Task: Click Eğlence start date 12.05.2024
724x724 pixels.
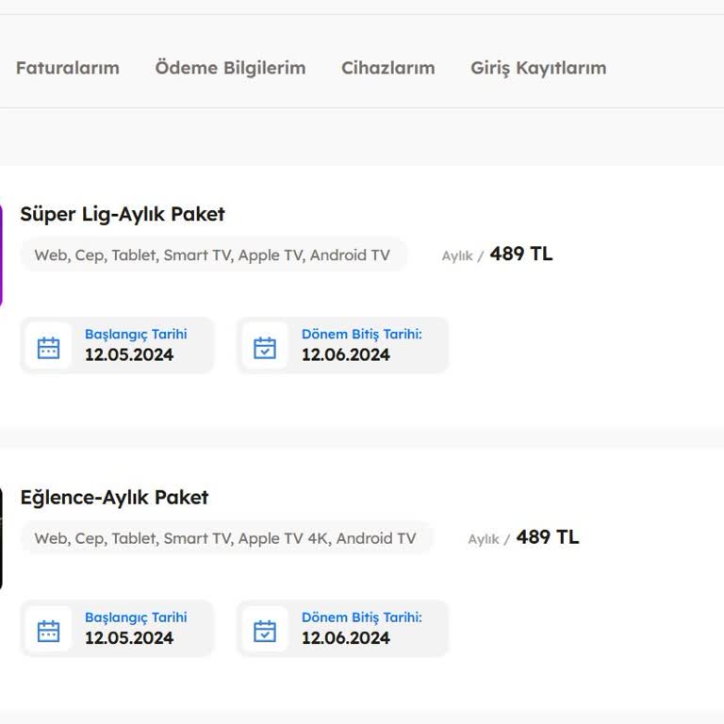Action: [129, 637]
